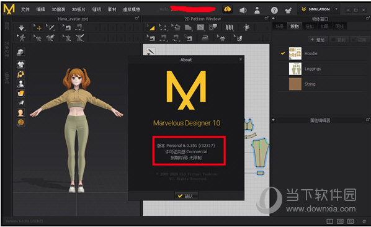Undock the 3D window Hana_avatar.zprj
The image size is (371, 227).
click(136, 18)
